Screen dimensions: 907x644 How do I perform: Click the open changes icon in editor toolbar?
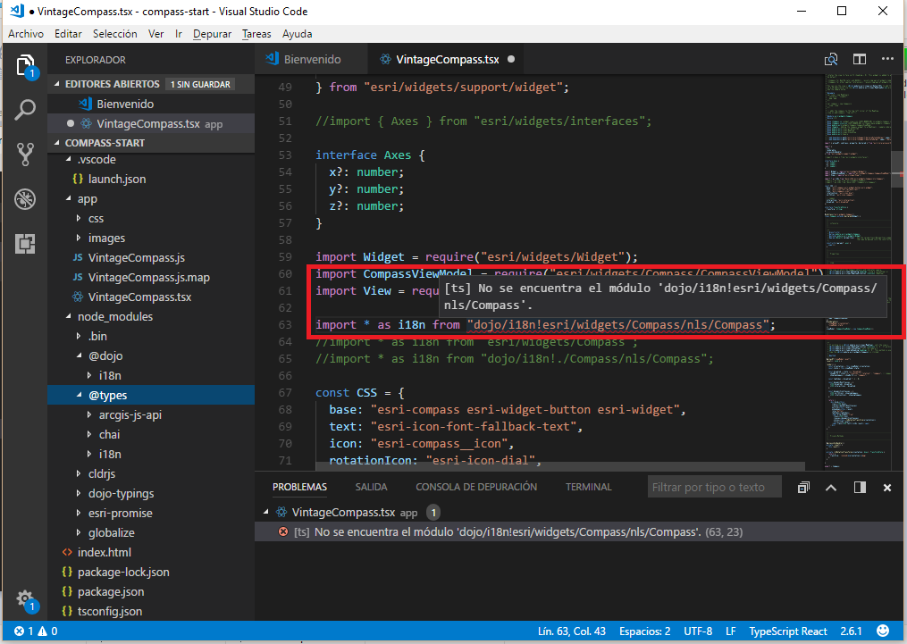831,59
